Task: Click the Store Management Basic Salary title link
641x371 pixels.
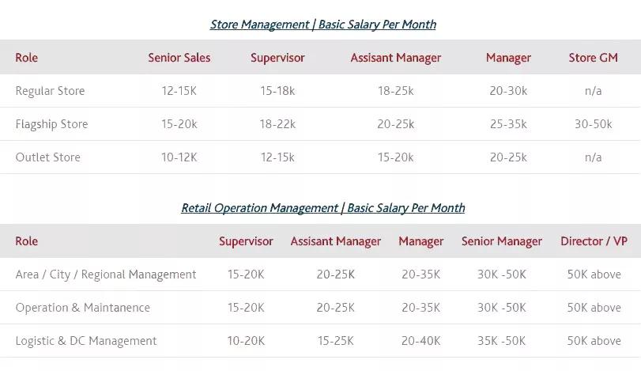Action: click(x=322, y=25)
